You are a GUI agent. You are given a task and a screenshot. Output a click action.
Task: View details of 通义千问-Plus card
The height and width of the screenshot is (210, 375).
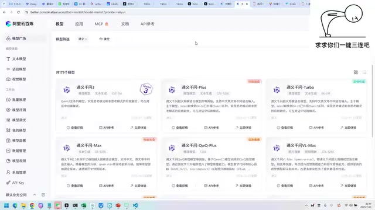point(180,128)
